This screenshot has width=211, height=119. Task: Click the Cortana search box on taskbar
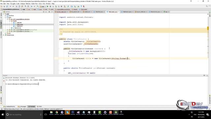(x=24, y=115)
